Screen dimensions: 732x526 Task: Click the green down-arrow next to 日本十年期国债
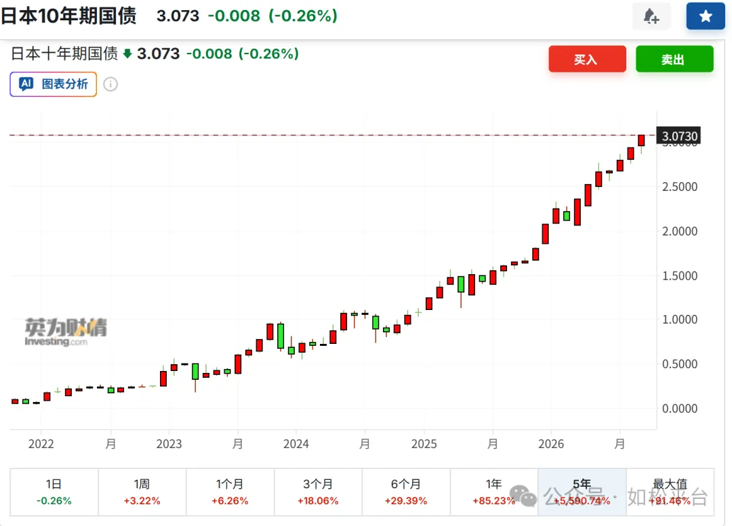(x=127, y=53)
